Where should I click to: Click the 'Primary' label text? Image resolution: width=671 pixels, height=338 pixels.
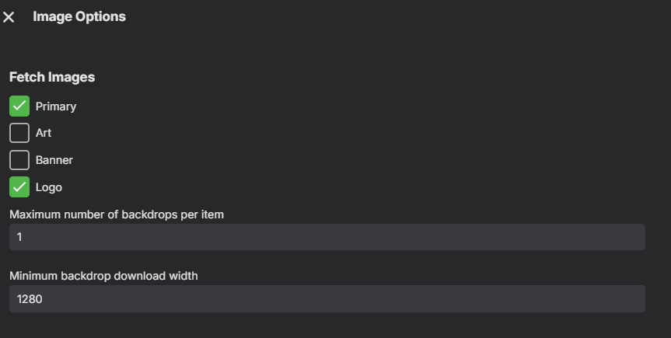[56, 106]
